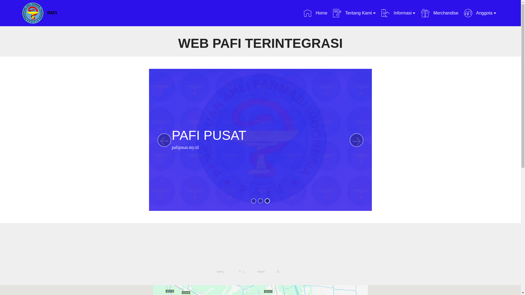This screenshot has width=525, height=295.
Task: Click the 4014 road marker on map
Action: [170, 291]
